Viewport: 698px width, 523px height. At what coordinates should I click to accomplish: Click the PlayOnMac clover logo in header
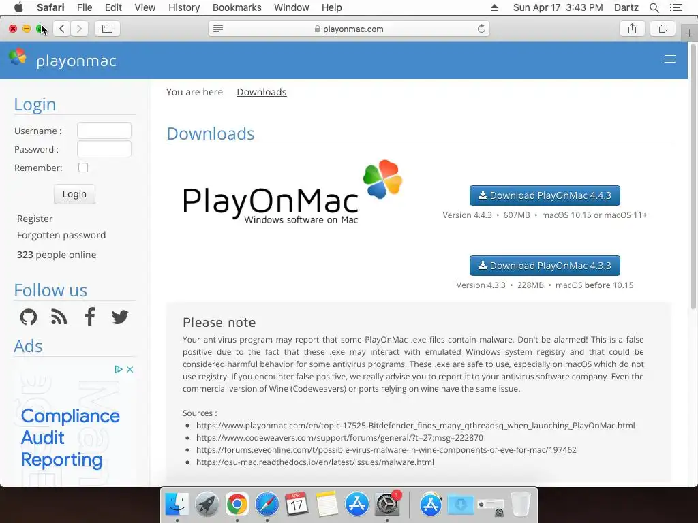click(x=18, y=57)
